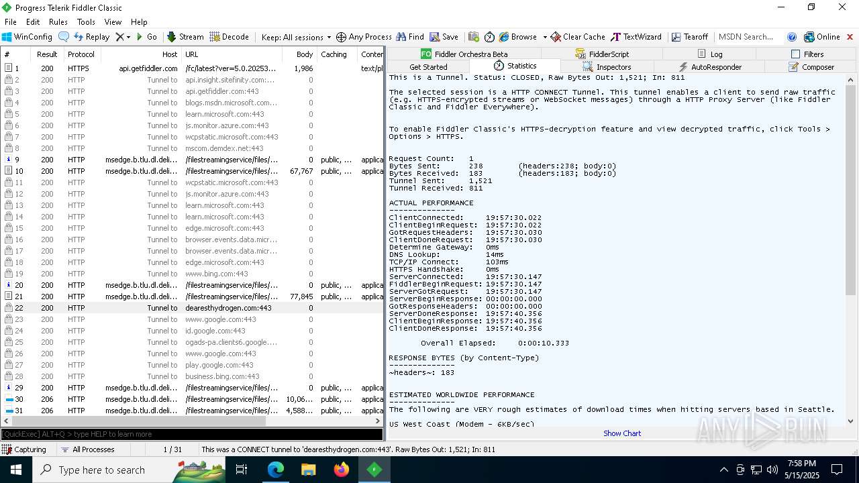Open the Help menu
The height and width of the screenshot is (483, 859).
pyautogui.click(x=139, y=22)
